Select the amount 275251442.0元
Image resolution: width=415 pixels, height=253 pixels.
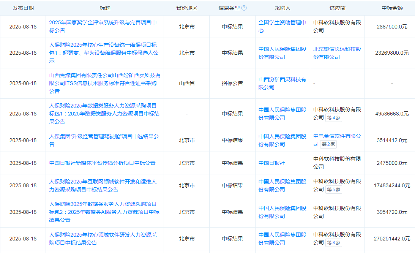click(392, 239)
